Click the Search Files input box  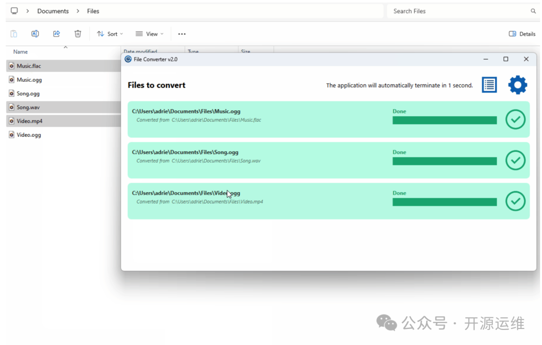(x=457, y=11)
